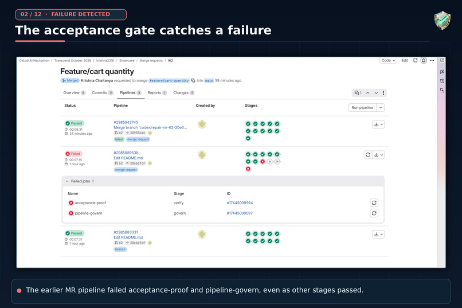Click the Passed status badge of pipeline #2985942745
The image size is (462, 308).
coord(75,123)
